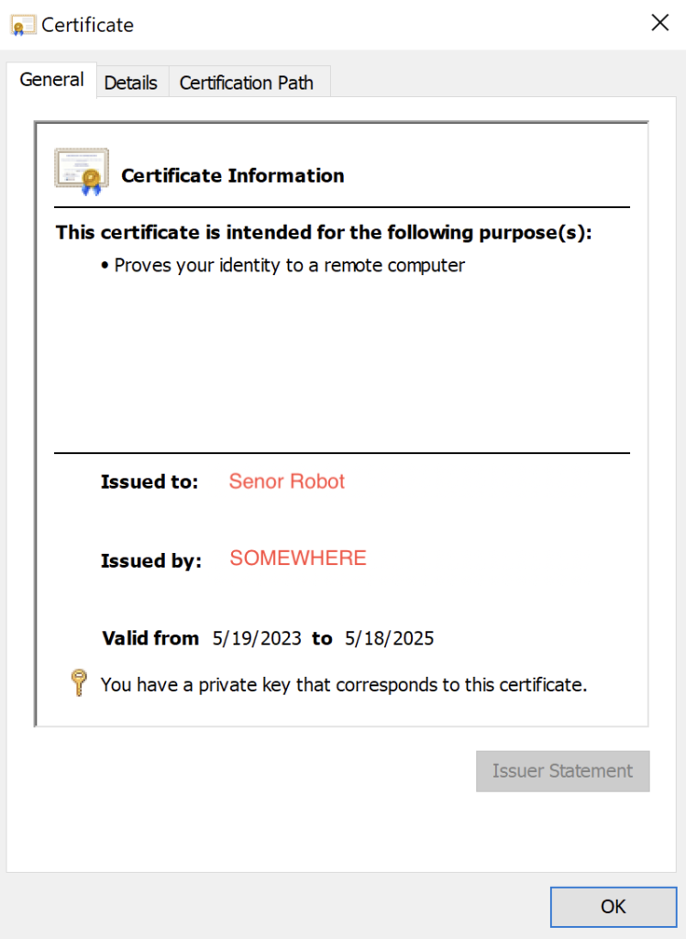Open the Details tab
This screenshot has height=939, width=686.
[130, 83]
